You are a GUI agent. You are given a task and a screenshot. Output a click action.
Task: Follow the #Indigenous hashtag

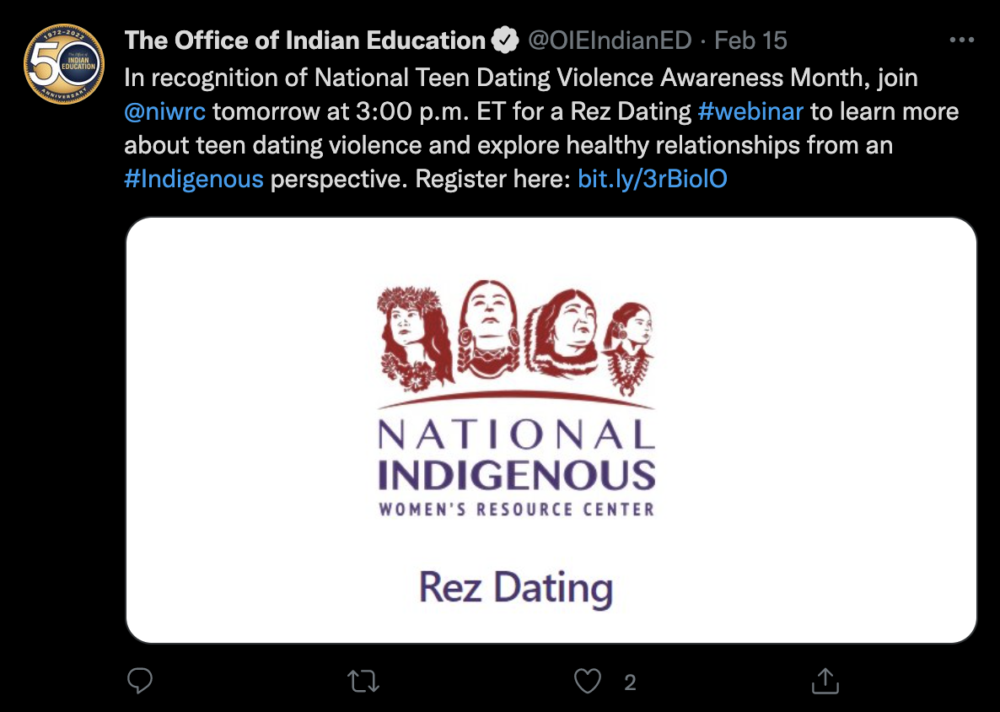pos(194,179)
